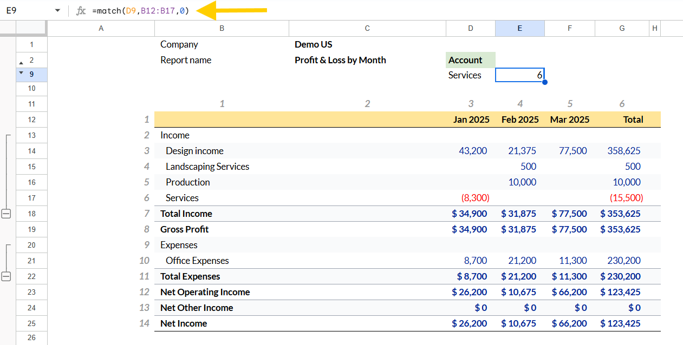Image resolution: width=683 pixels, height=345 pixels.
Task: Collapse the row group ending at row 22
Action: (x=6, y=276)
